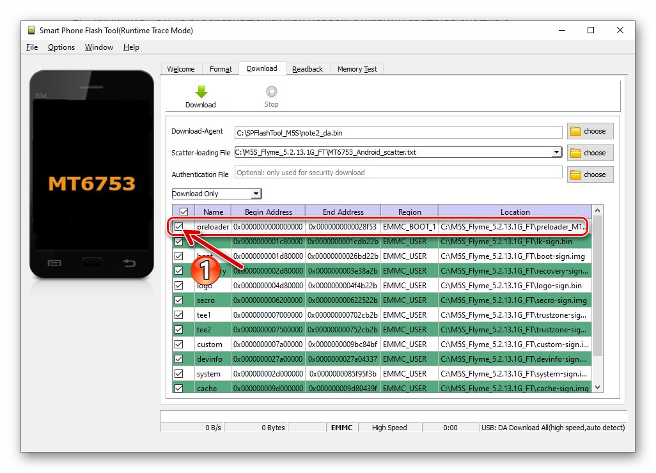The image size is (656, 473).
Task: Click the green Download arrow icon
Action: (200, 90)
